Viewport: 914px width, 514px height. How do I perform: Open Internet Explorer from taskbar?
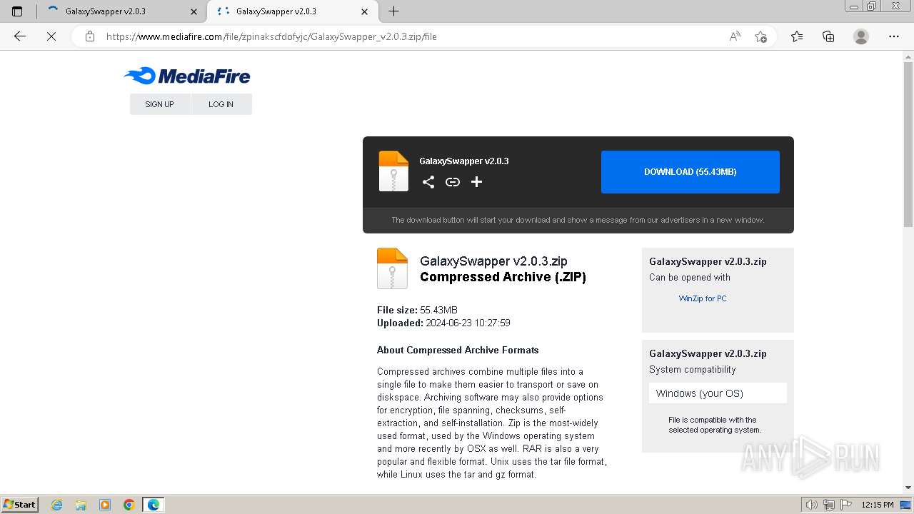pos(57,505)
